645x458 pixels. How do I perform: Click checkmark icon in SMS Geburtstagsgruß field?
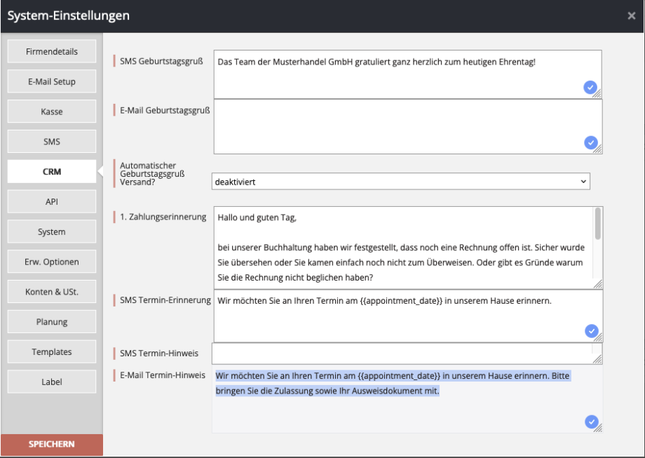pyautogui.click(x=590, y=87)
